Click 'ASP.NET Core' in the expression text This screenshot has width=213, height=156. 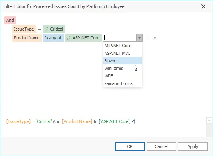pos(115,121)
